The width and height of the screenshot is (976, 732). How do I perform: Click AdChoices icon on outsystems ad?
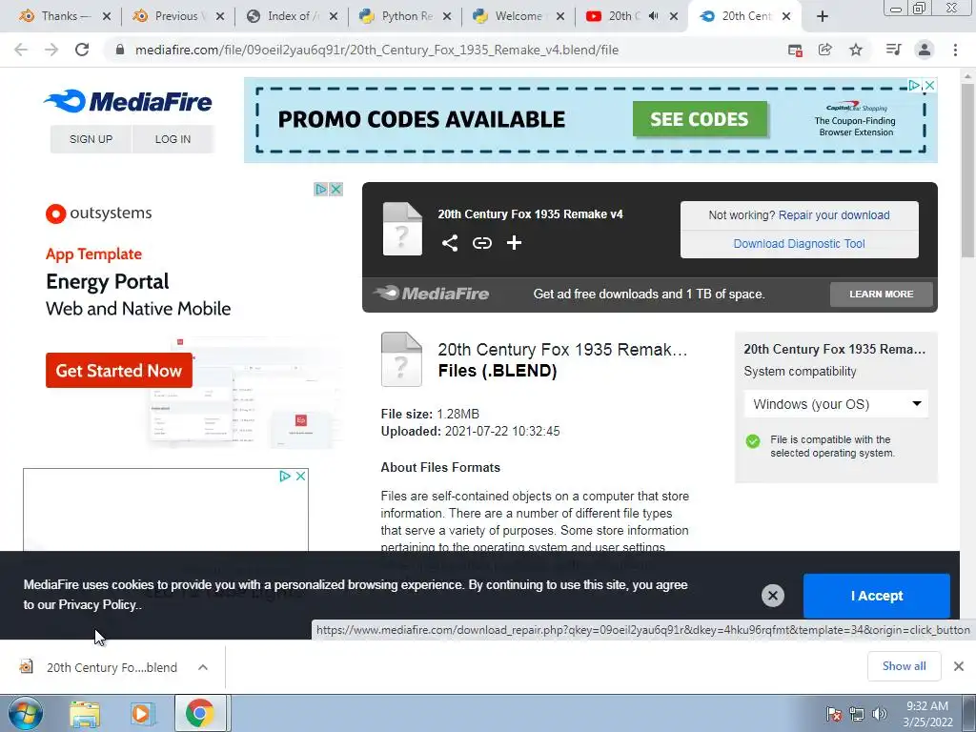[321, 189]
